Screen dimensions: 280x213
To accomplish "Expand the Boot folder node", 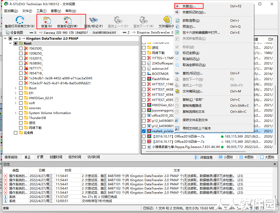I will coord(15,88).
